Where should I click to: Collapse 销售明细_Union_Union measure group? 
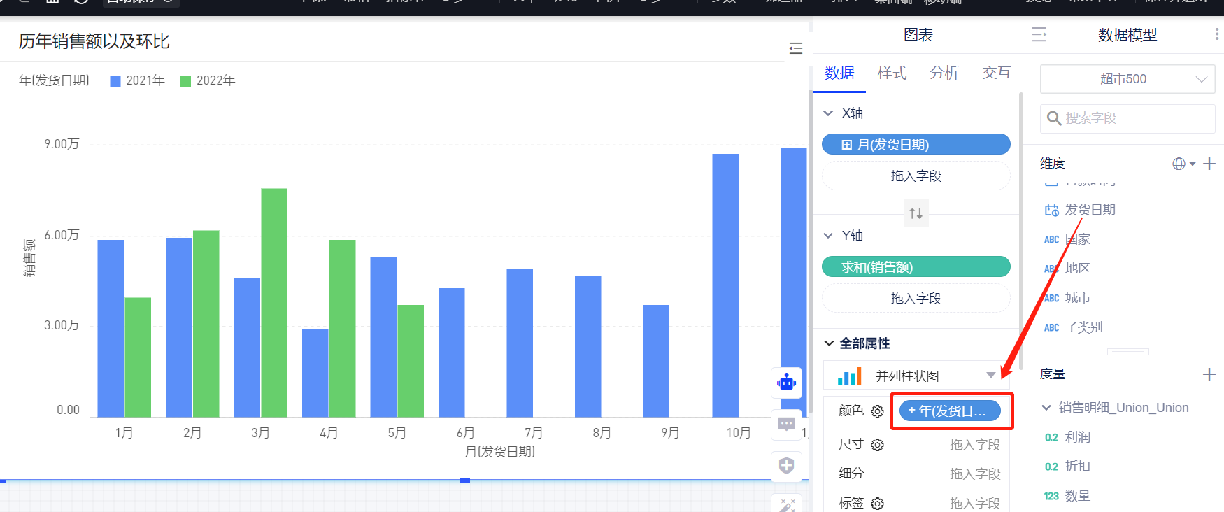point(1046,408)
